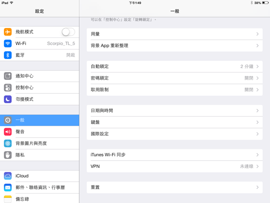Tap the Wi-Fi icon in sidebar
The height and width of the screenshot is (203, 270).
[x=8, y=43]
